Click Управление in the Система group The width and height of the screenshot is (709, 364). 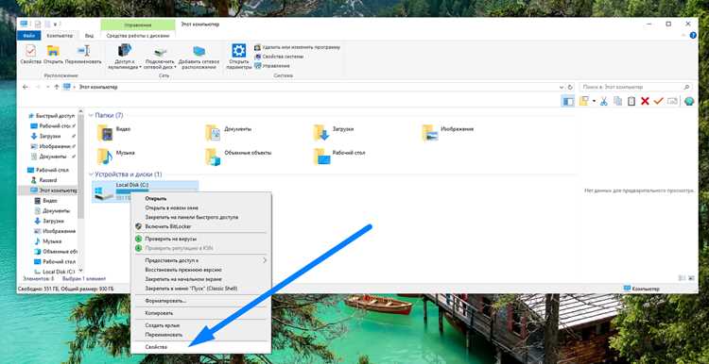[x=272, y=65]
